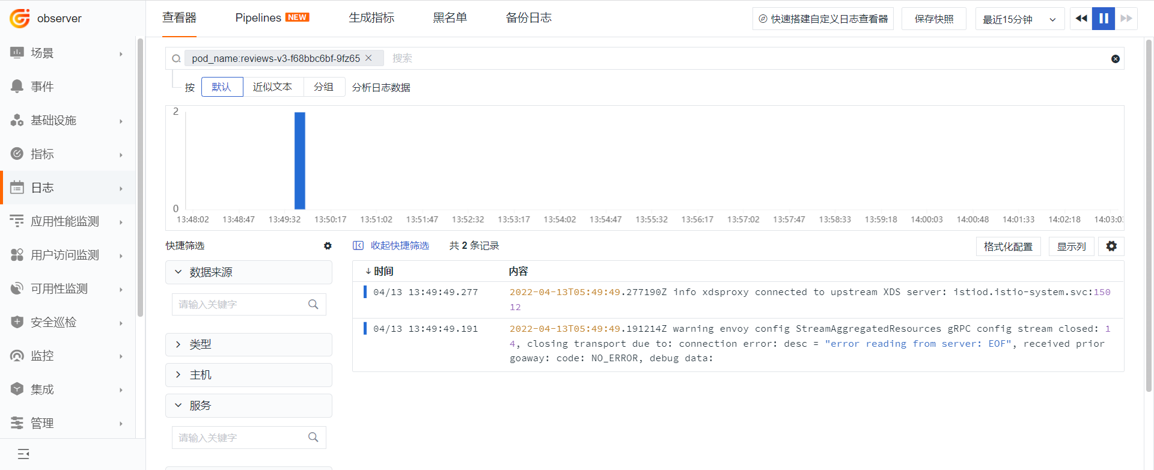Expand 基础设施 submenu arrow

(121, 121)
